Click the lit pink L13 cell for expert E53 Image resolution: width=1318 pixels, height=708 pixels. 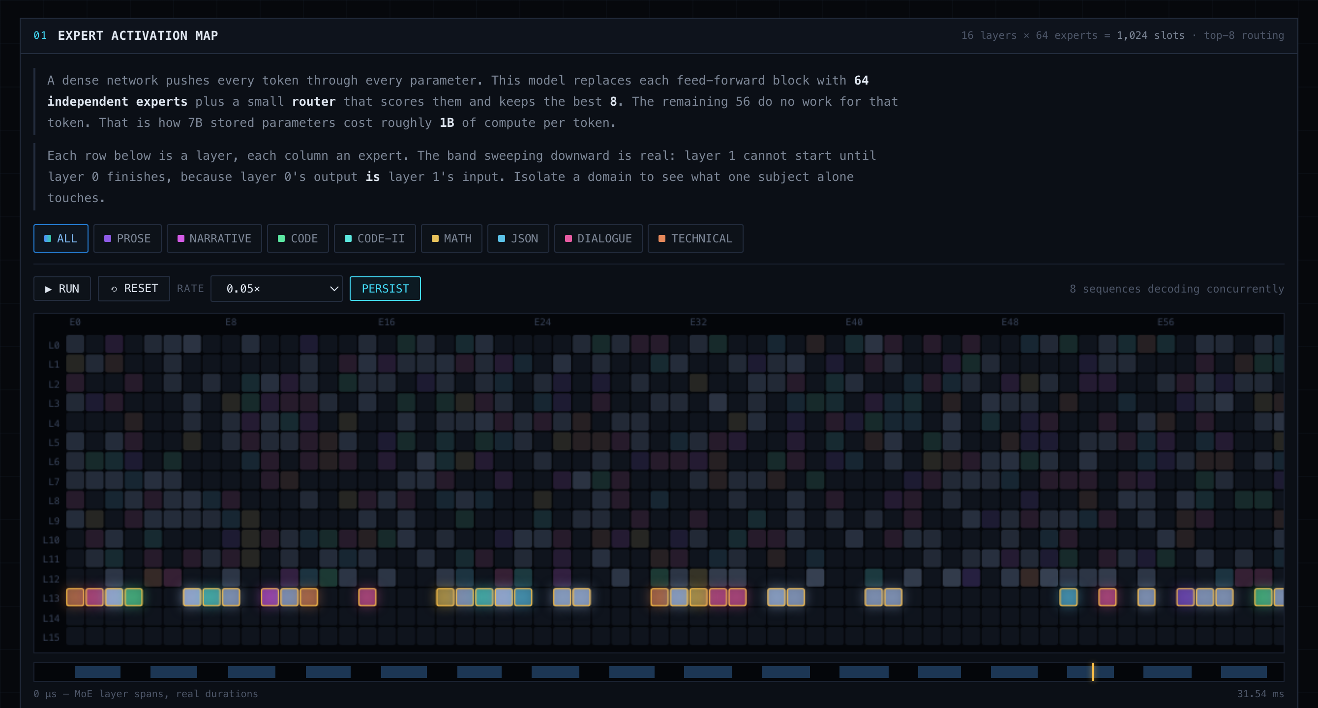(x=1107, y=597)
